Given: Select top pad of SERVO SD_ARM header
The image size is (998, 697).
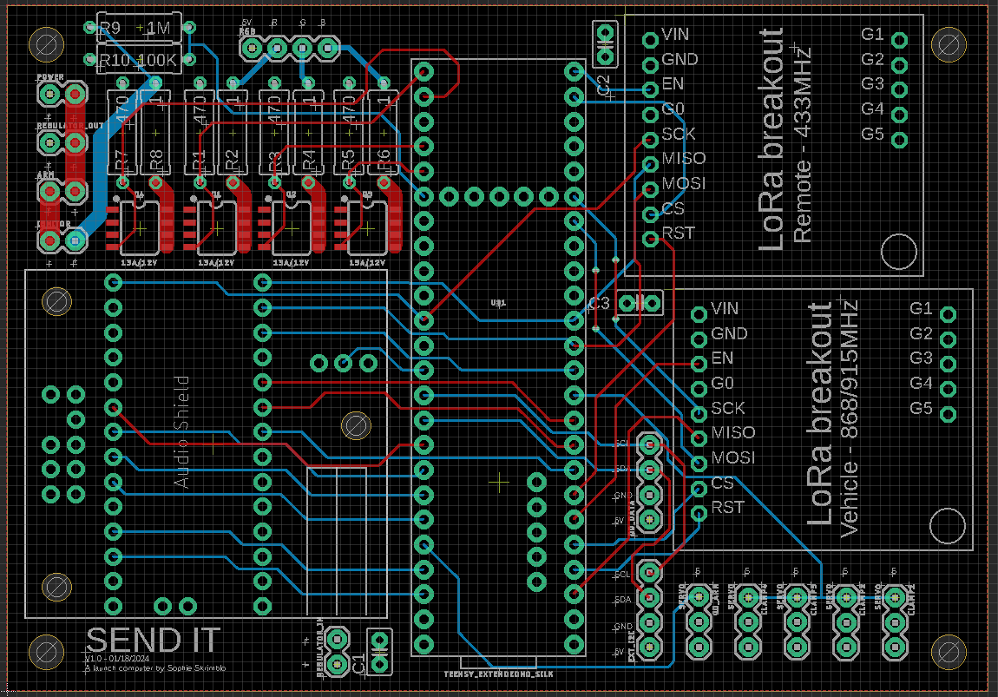Looking at the screenshot, I should [x=699, y=597].
